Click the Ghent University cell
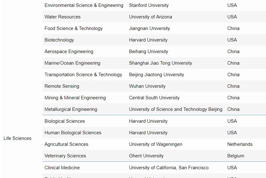Image resolution: width=266 pixels, height=178 pixels. click(x=146, y=156)
